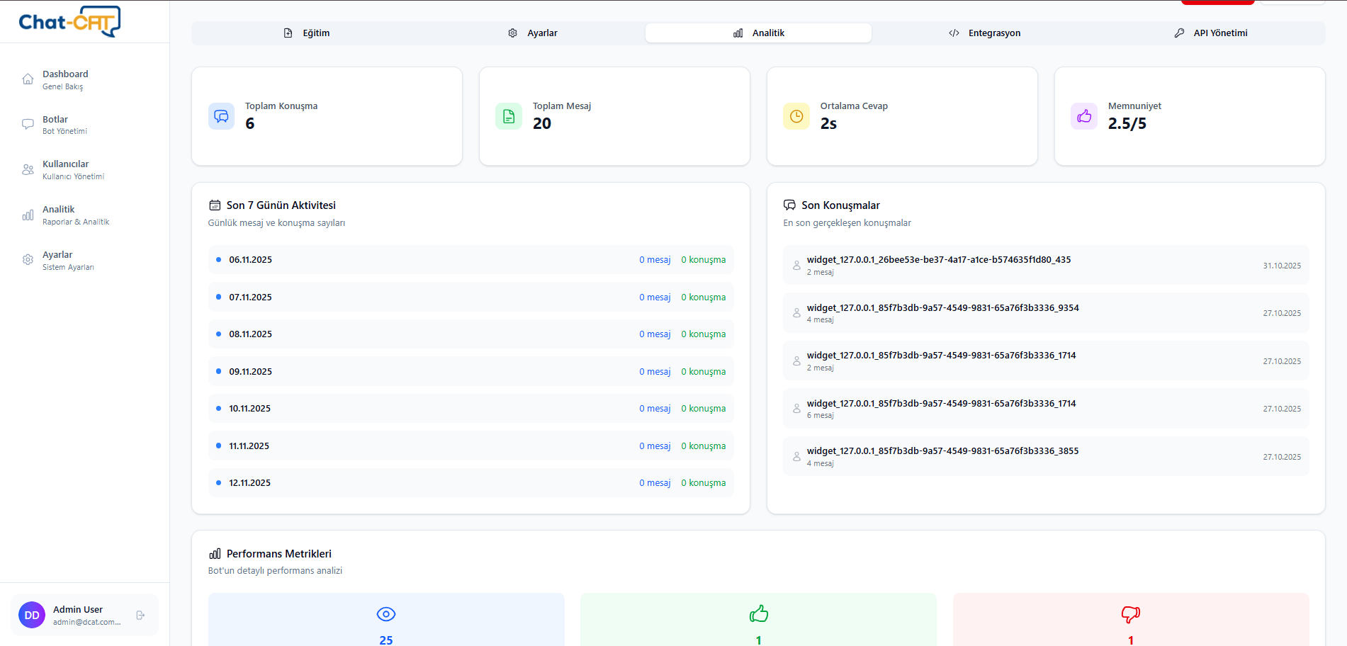Click the purple Memnuniyet thumbs-up icon
Viewport: 1347px width, 646px height.
pyautogui.click(x=1084, y=116)
